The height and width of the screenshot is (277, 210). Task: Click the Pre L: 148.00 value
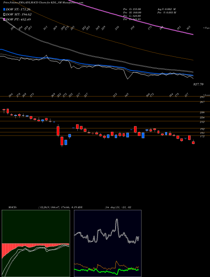click(132, 16)
